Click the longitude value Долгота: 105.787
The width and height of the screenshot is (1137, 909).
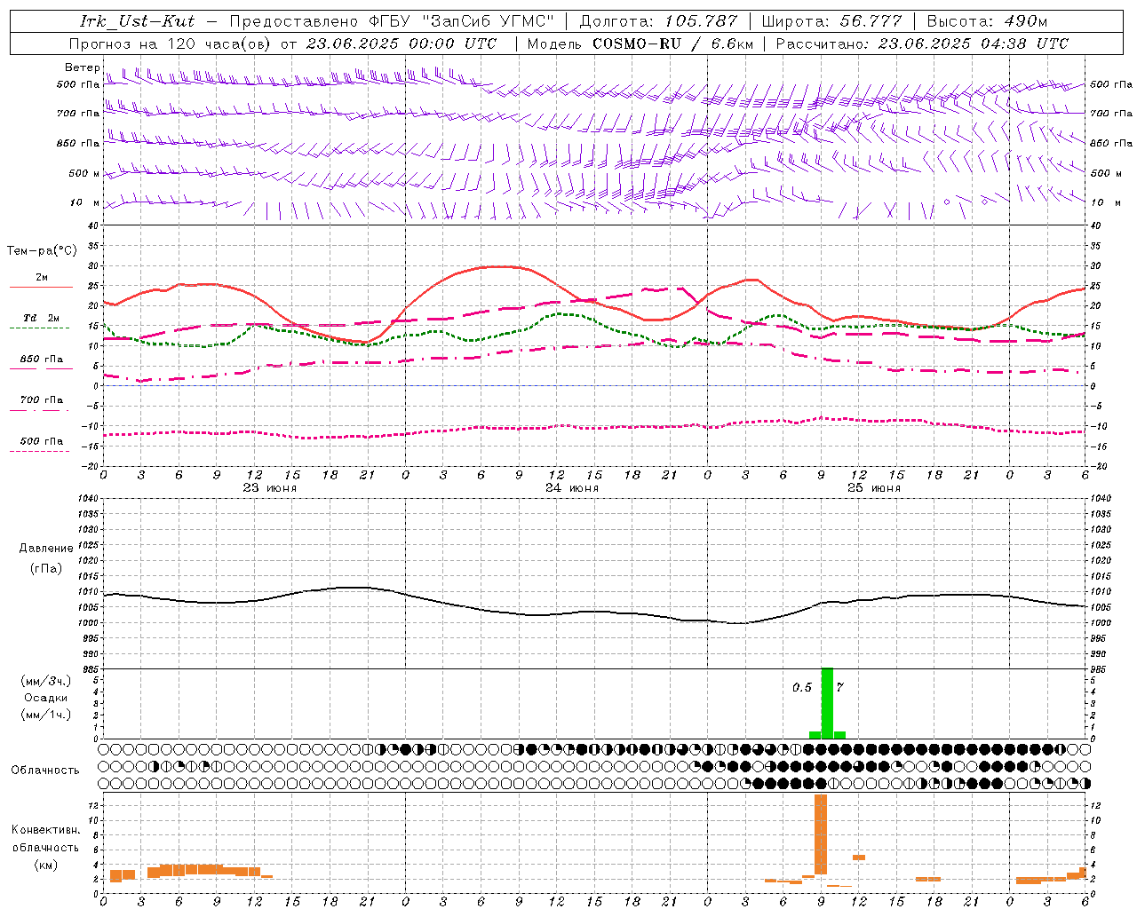coord(658,21)
